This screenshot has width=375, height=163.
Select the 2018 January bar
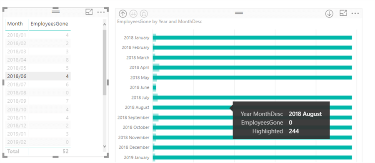pos(252,37)
